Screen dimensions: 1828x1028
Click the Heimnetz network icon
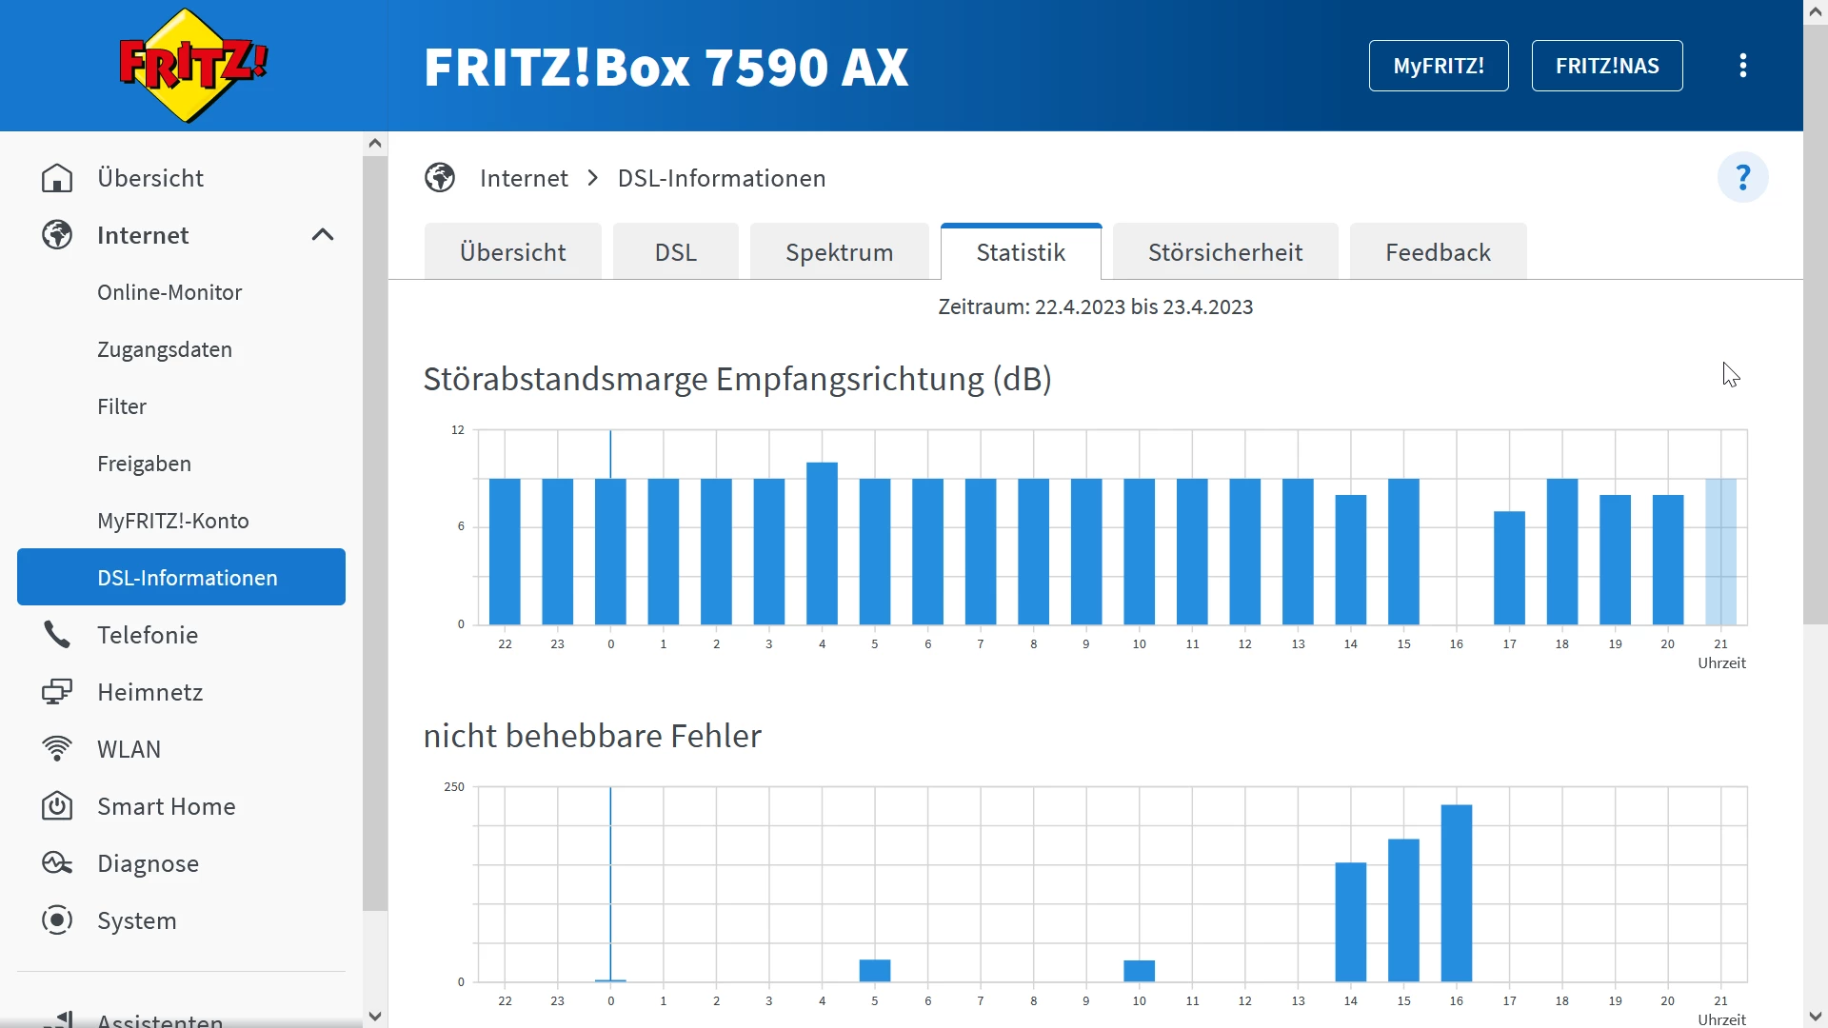57,692
